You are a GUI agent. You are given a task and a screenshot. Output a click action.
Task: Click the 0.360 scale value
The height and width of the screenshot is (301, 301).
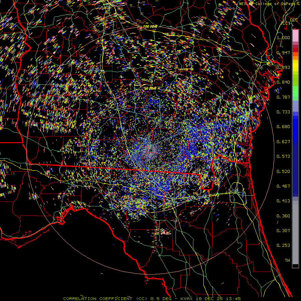click(283, 216)
